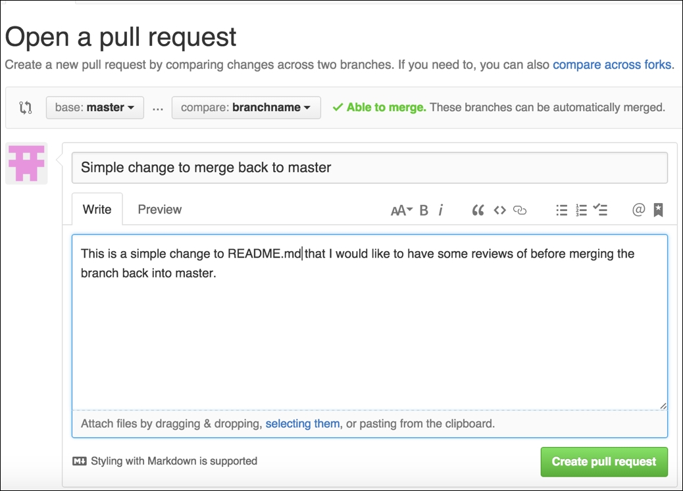This screenshot has height=491, width=683.
Task: Switch to the Preview tab
Action: click(159, 209)
